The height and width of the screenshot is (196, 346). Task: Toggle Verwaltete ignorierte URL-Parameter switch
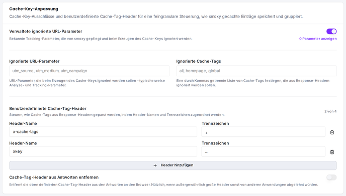(x=331, y=31)
